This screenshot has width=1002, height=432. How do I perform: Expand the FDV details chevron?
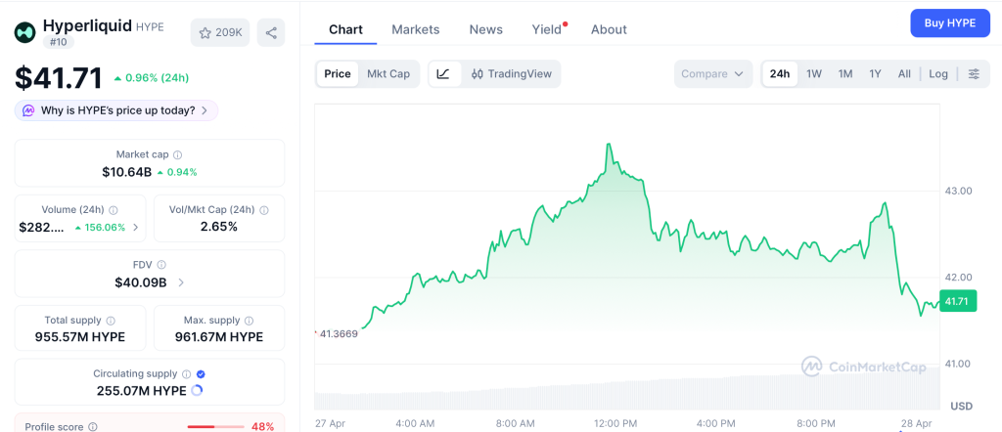(x=181, y=282)
